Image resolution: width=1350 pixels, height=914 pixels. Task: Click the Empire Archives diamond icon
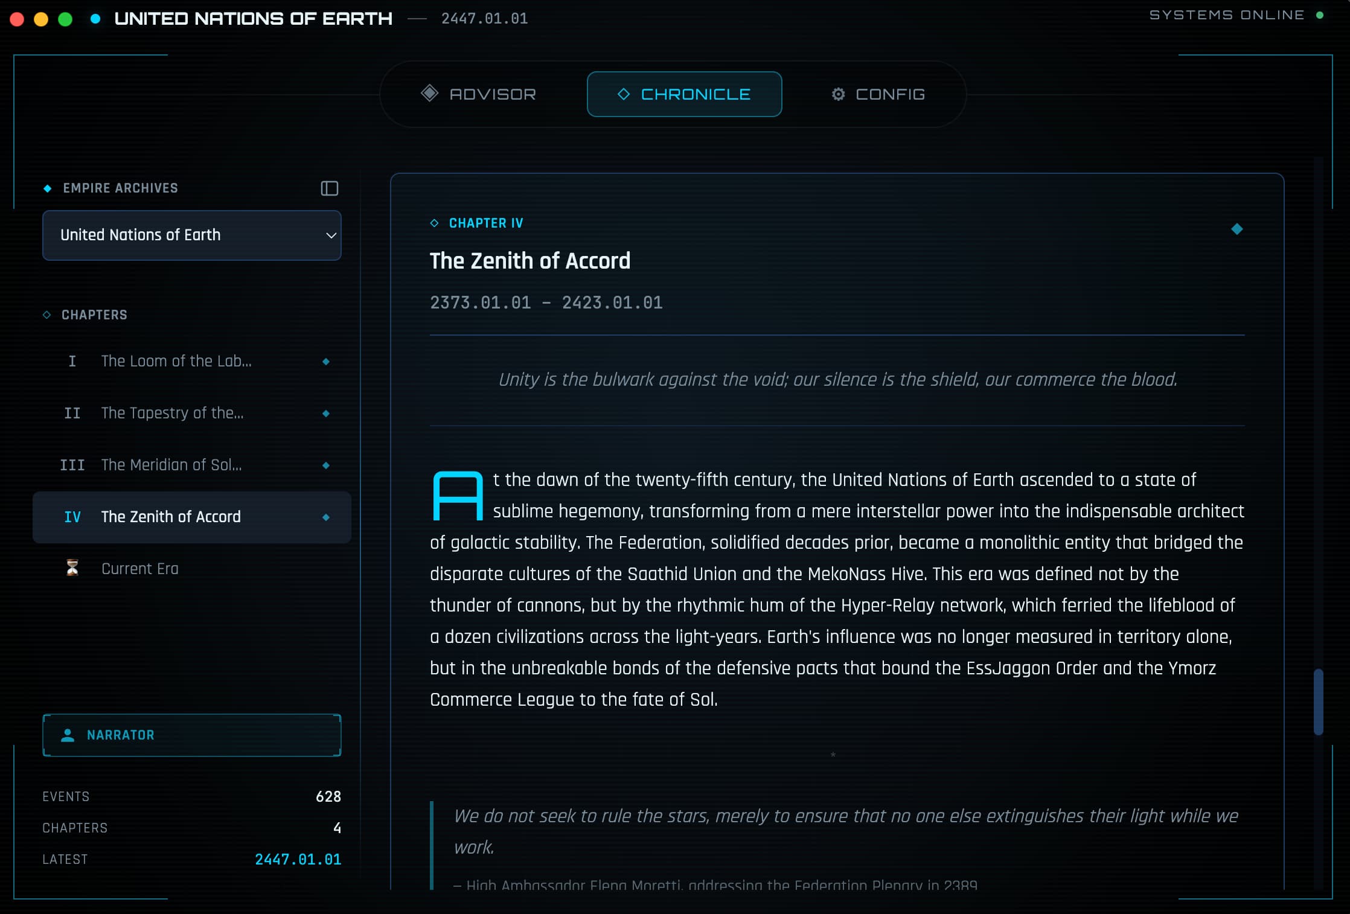coord(47,187)
